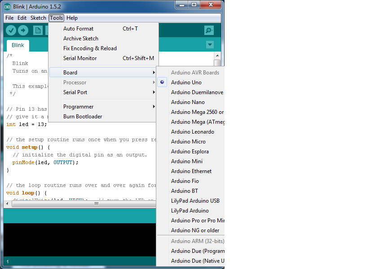Select the Arduino Uno radio option

(162, 82)
